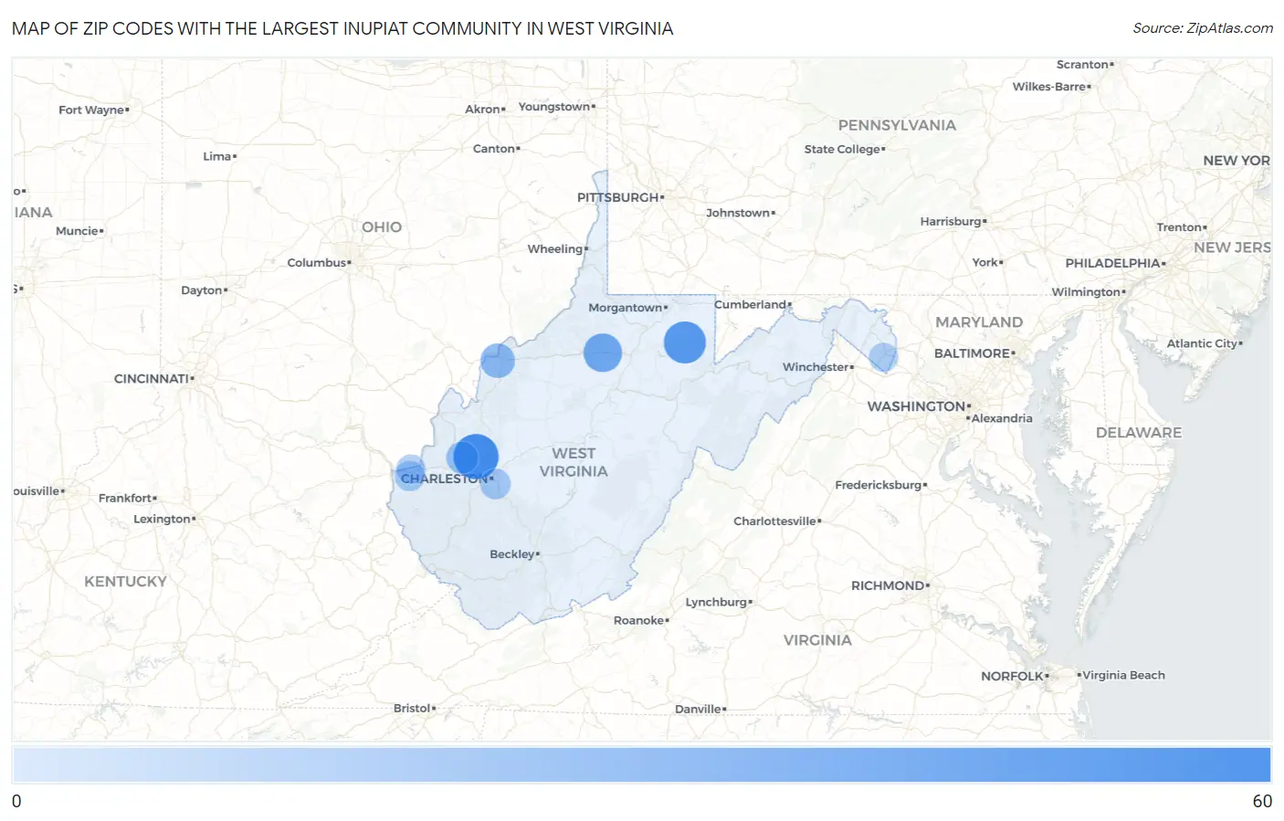Click the BALTIMORE city label
This screenshot has width=1284, height=821.
click(972, 353)
